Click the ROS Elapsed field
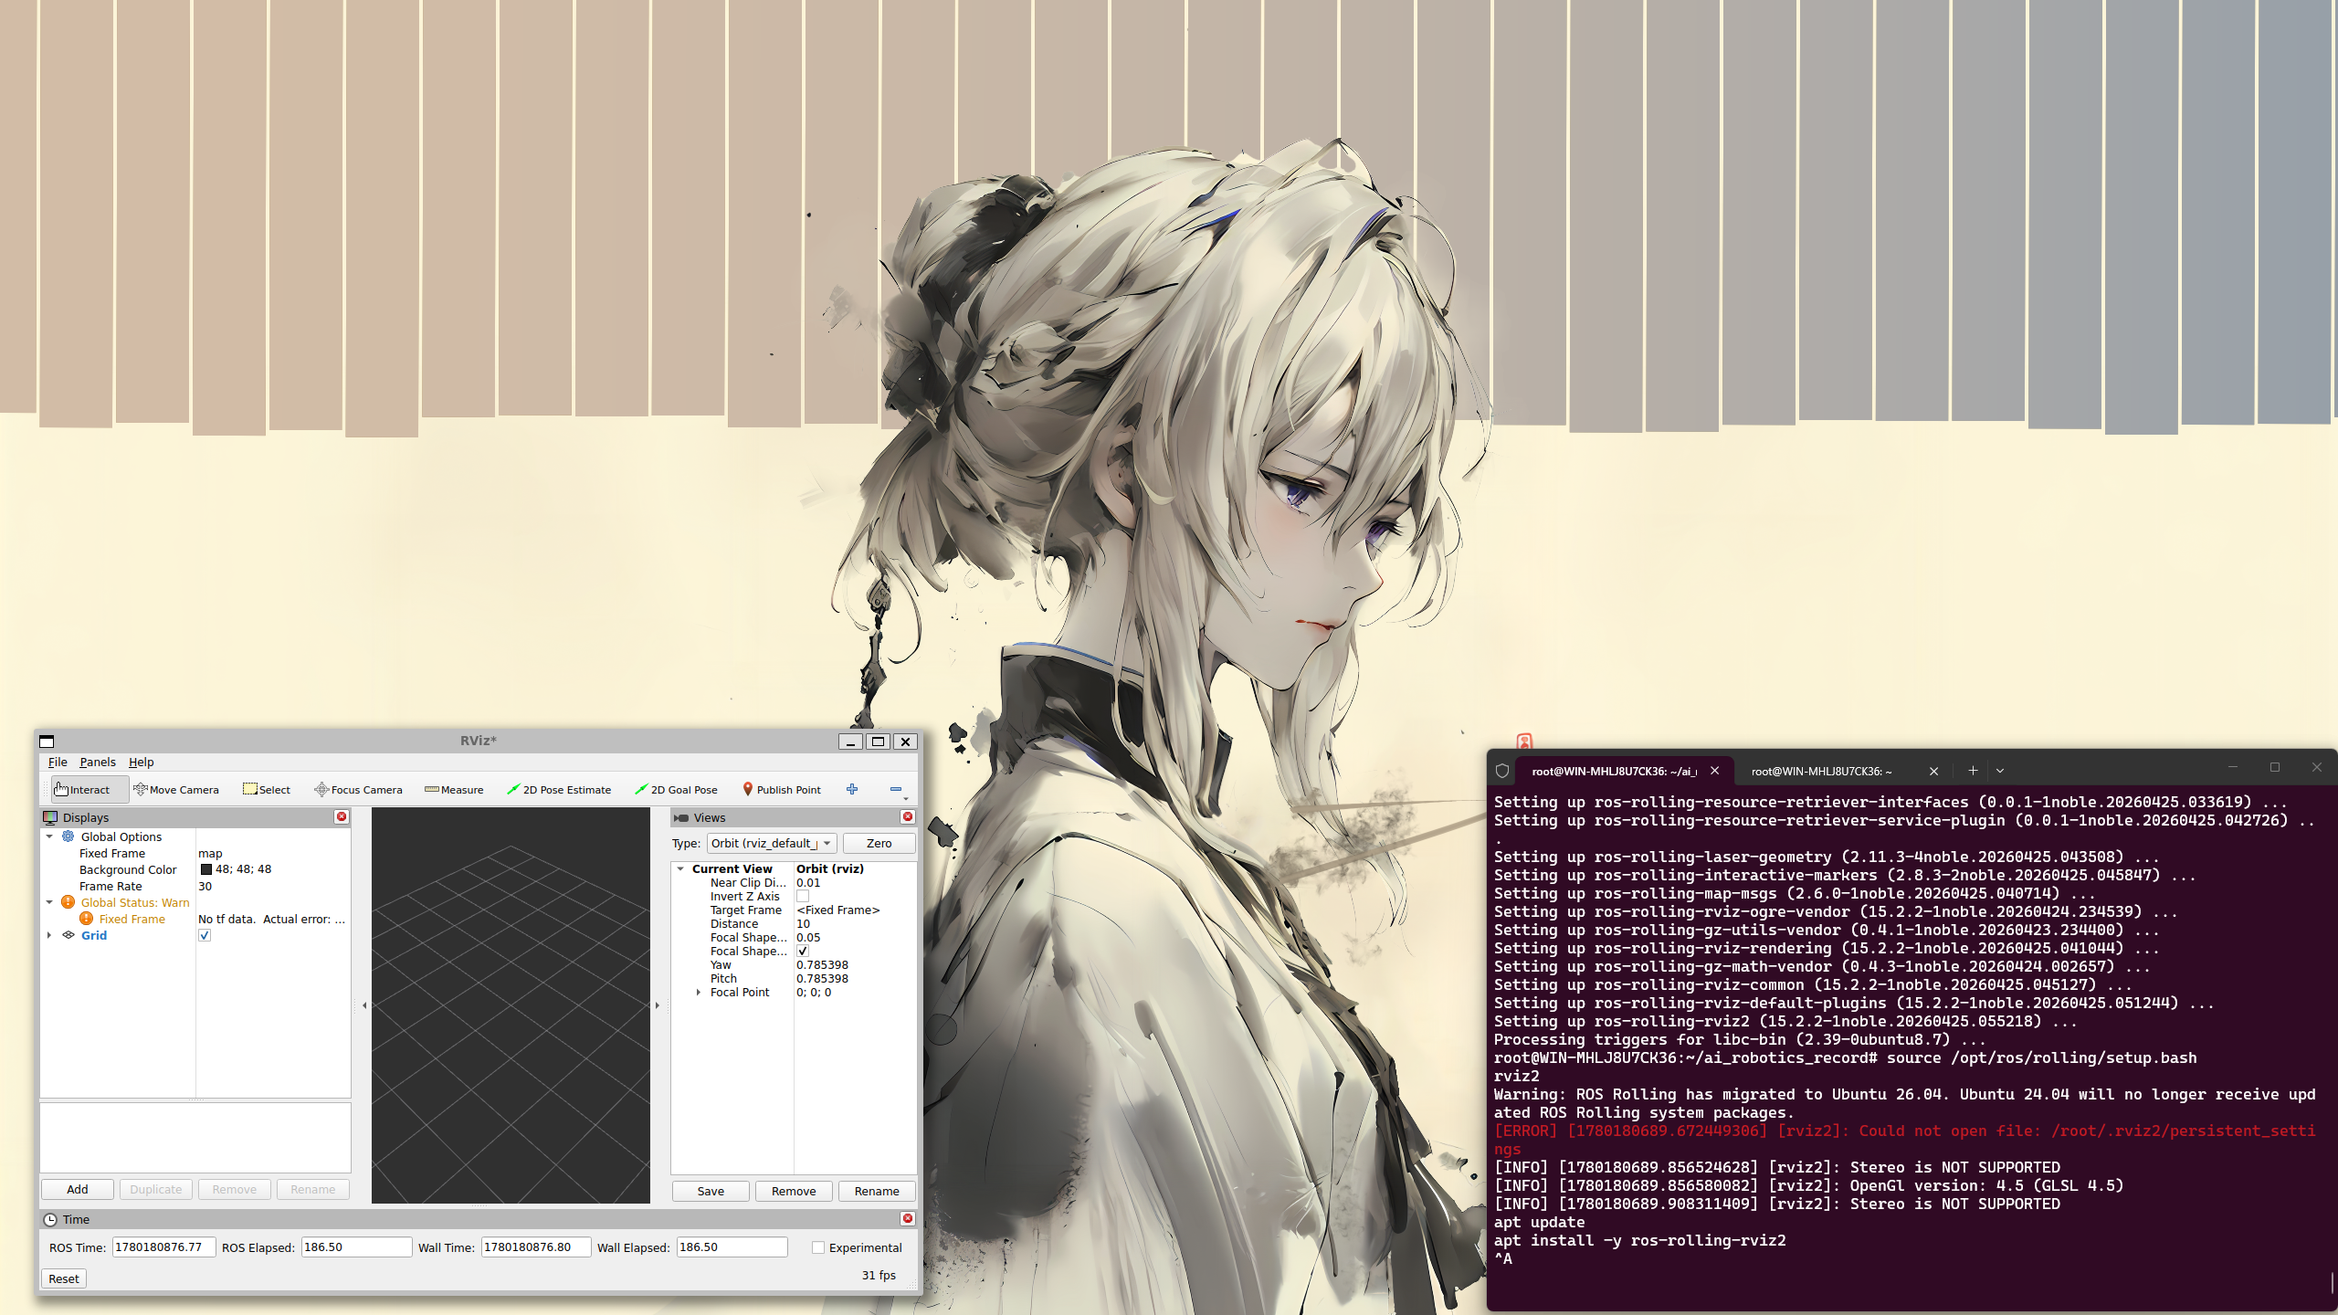The width and height of the screenshot is (2338, 1315). [x=357, y=1247]
